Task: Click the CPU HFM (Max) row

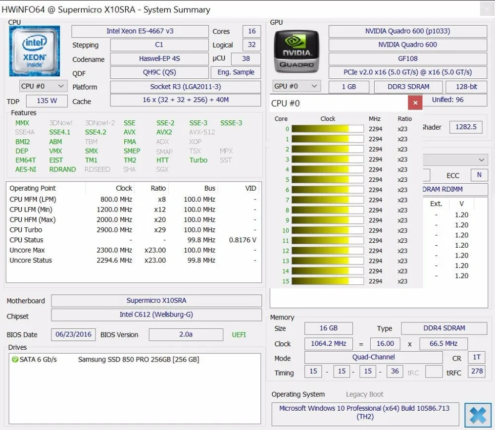Action: (x=134, y=220)
